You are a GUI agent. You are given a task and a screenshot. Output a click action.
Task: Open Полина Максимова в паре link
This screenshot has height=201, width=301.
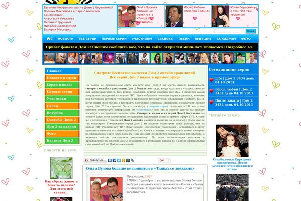[x=72, y=13]
